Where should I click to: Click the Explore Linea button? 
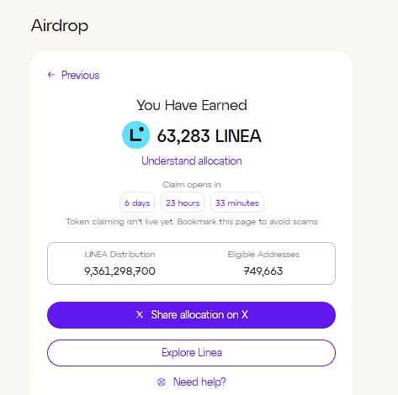click(191, 353)
